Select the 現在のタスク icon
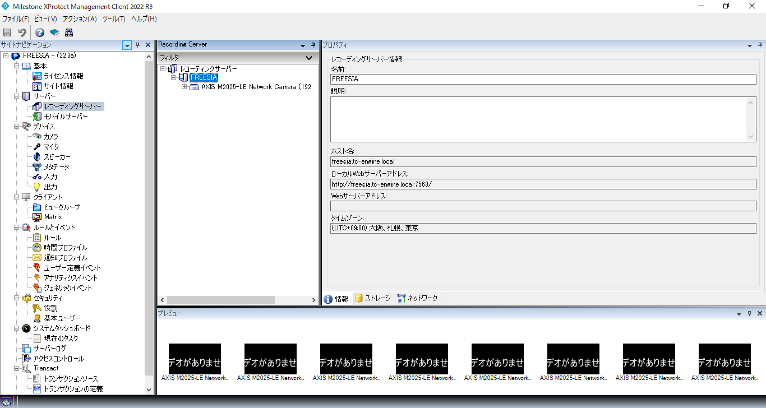The height and width of the screenshot is (408, 766). pos(37,339)
